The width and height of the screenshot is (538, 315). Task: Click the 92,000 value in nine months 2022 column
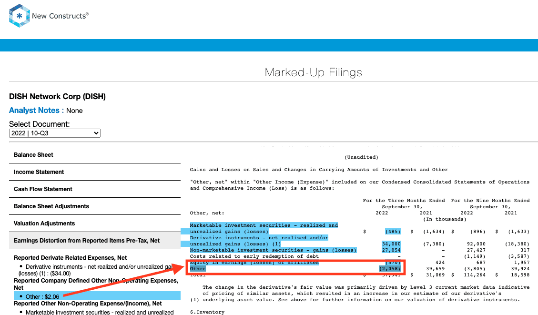click(476, 244)
